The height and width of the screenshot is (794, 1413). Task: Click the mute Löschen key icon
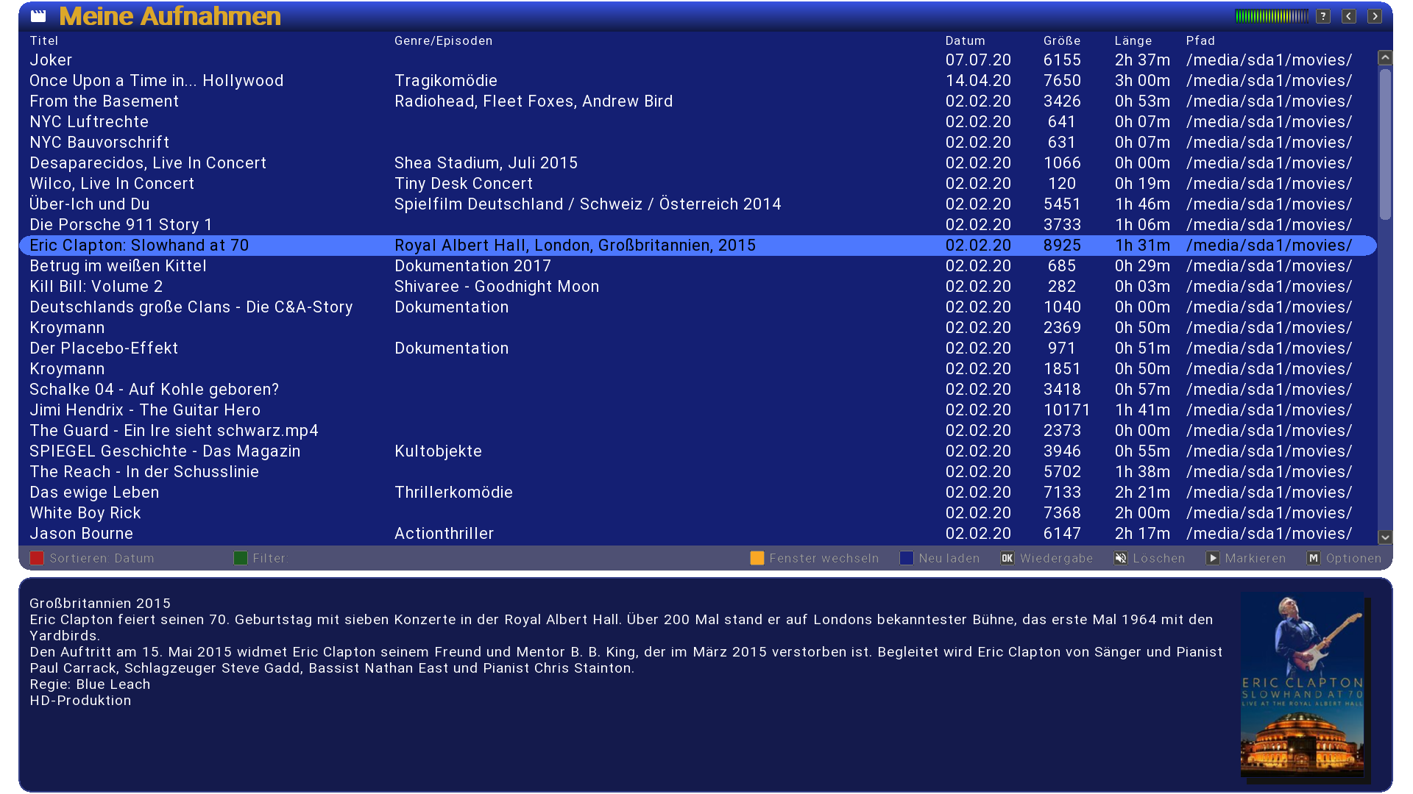pyautogui.click(x=1121, y=559)
